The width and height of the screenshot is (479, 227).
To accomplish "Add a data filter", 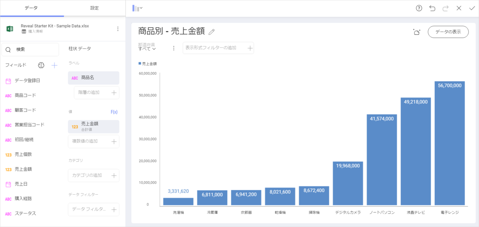I will 94,209.
